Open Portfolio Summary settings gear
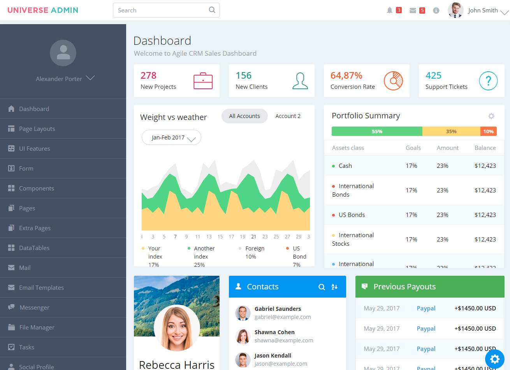The width and height of the screenshot is (510, 370). tap(491, 116)
